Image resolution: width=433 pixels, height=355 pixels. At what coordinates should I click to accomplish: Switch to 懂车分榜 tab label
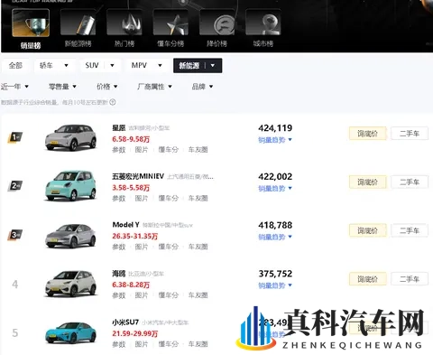tap(170, 43)
